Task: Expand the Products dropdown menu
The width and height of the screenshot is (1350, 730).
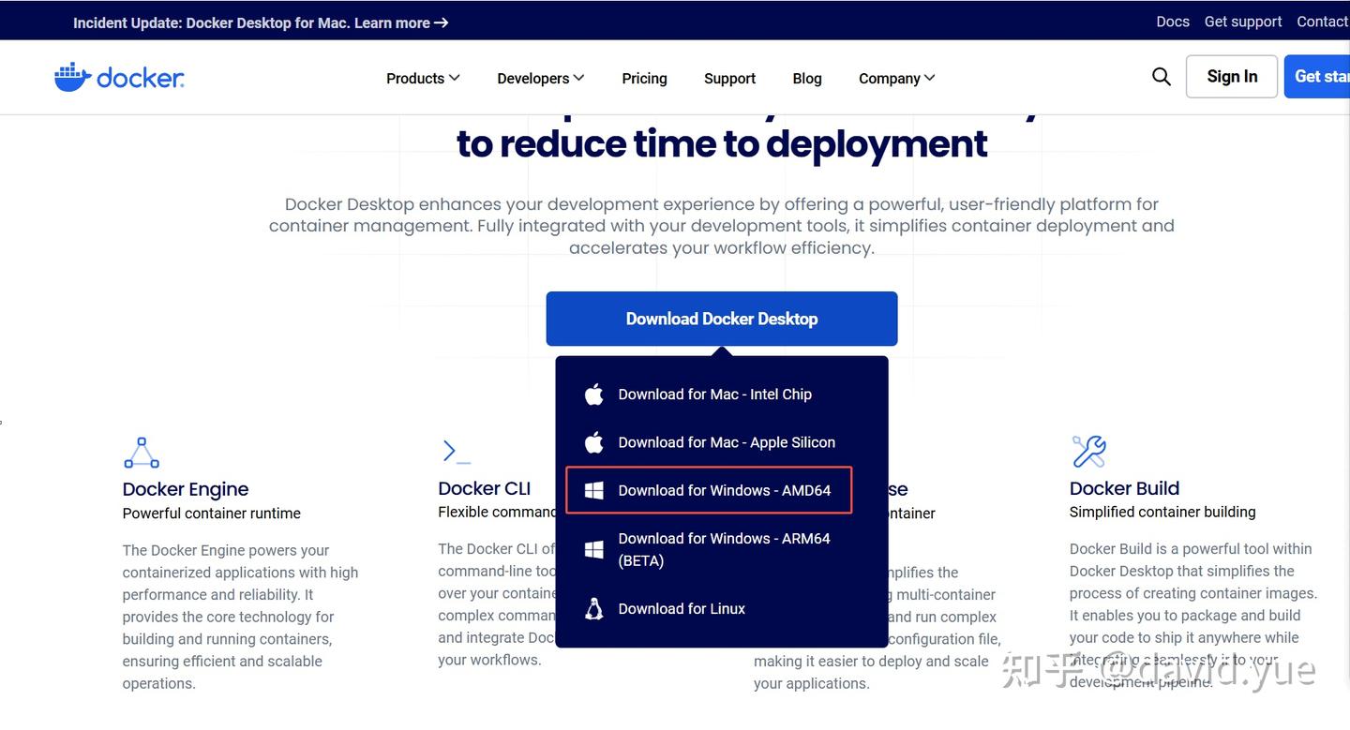Action: click(422, 78)
